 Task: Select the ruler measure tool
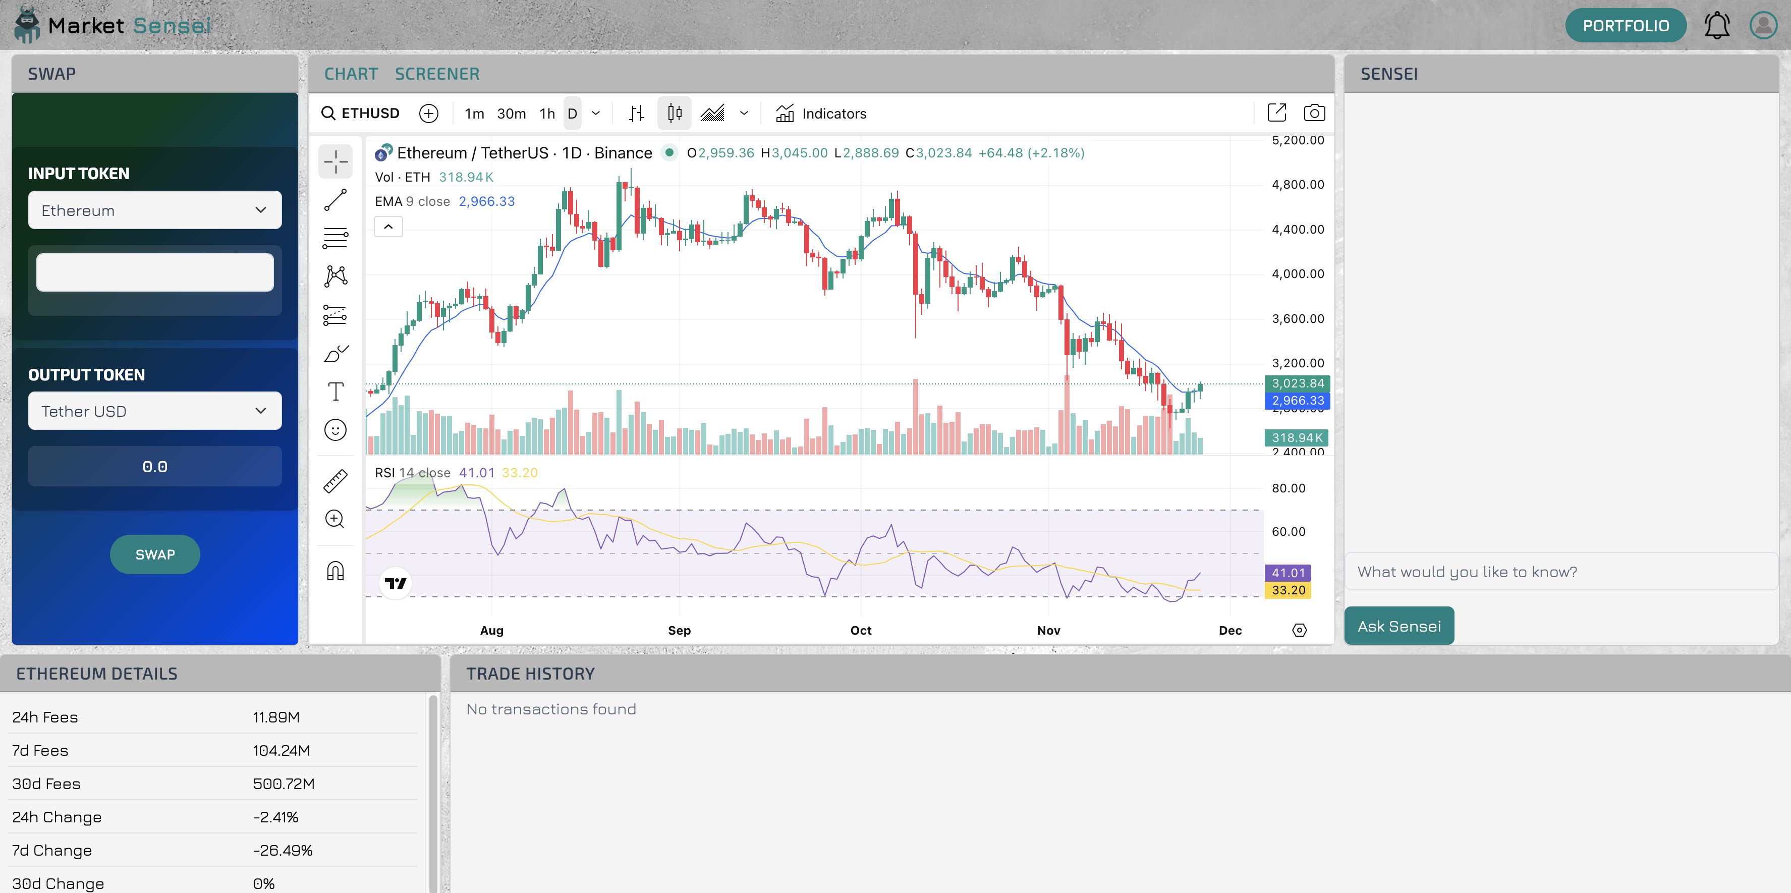coord(335,481)
